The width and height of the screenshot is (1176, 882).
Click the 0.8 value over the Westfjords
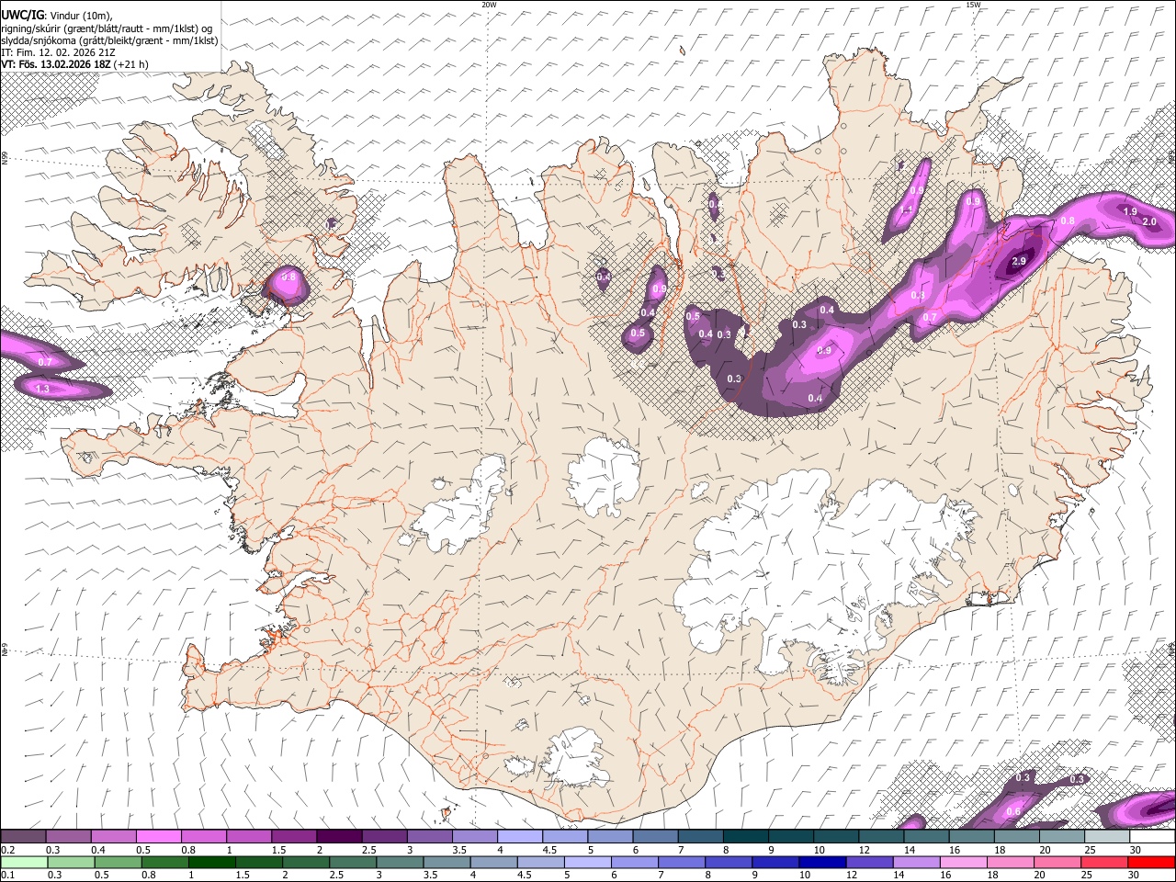(288, 277)
